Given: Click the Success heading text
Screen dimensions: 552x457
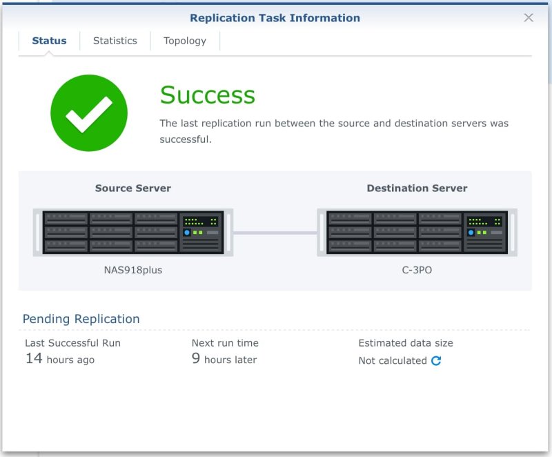Looking at the screenshot, I should point(208,95).
